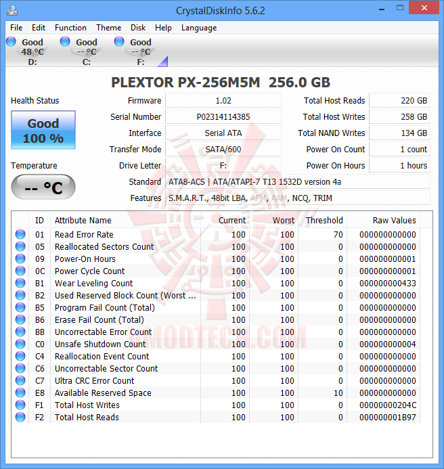
Task: Click the Threshold column header
Action: [323, 221]
